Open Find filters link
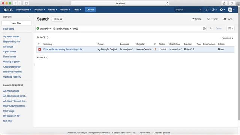Screen dimensions: 240x135 pos(9,29)
